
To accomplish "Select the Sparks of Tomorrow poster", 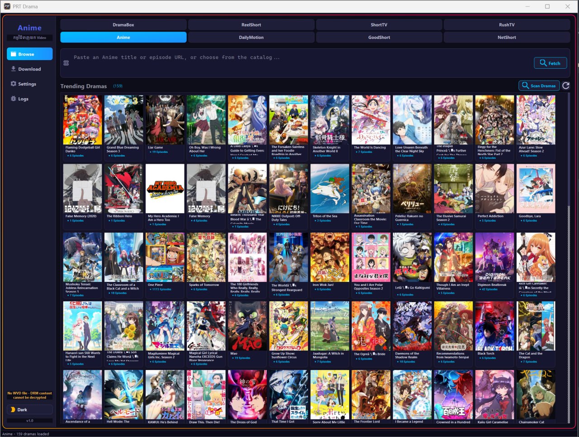I will (x=206, y=257).
